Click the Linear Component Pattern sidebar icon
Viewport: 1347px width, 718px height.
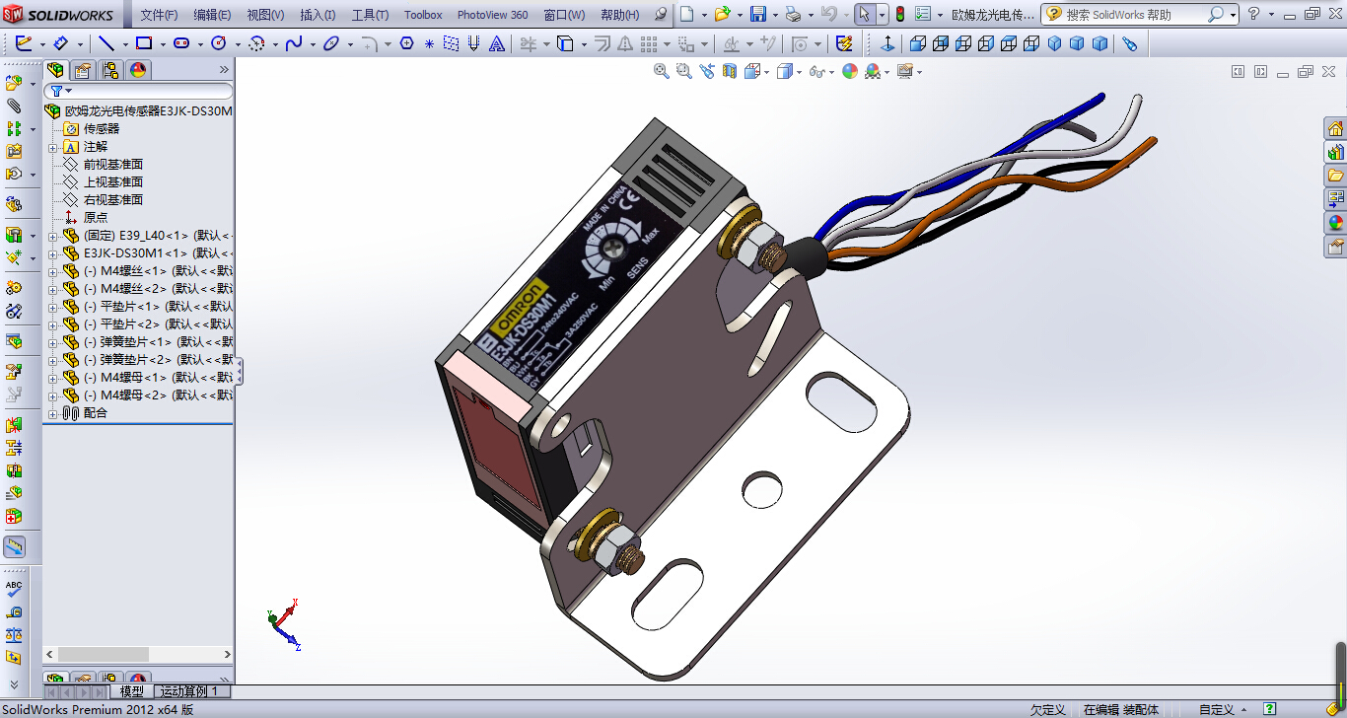pyautogui.click(x=14, y=129)
